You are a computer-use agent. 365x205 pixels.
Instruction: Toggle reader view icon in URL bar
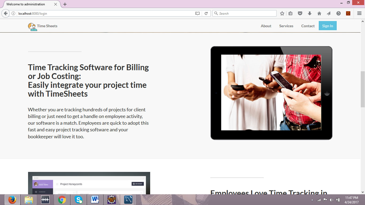pyautogui.click(x=197, y=13)
